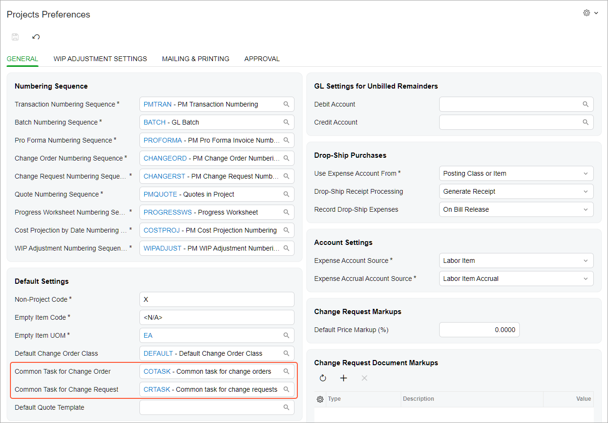
Task: Click the PMTRAN sequence link
Action: (x=157, y=104)
